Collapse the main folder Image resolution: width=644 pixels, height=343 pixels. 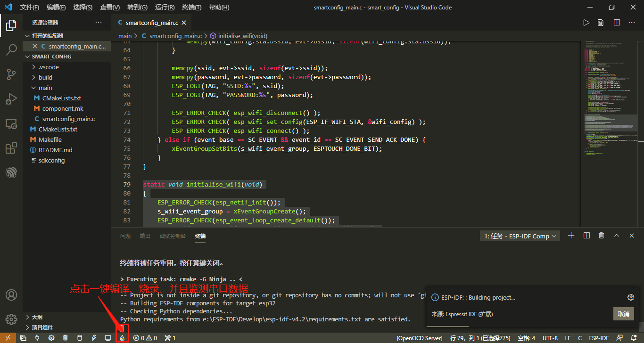pyautogui.click(x=67, y=88)
